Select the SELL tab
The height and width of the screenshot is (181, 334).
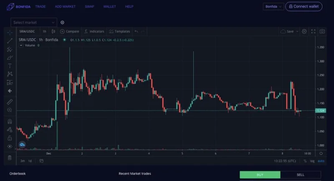[x=301, y=175]
